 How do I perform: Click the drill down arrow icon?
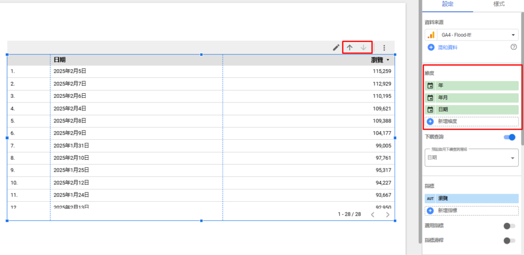pos(364,48)
